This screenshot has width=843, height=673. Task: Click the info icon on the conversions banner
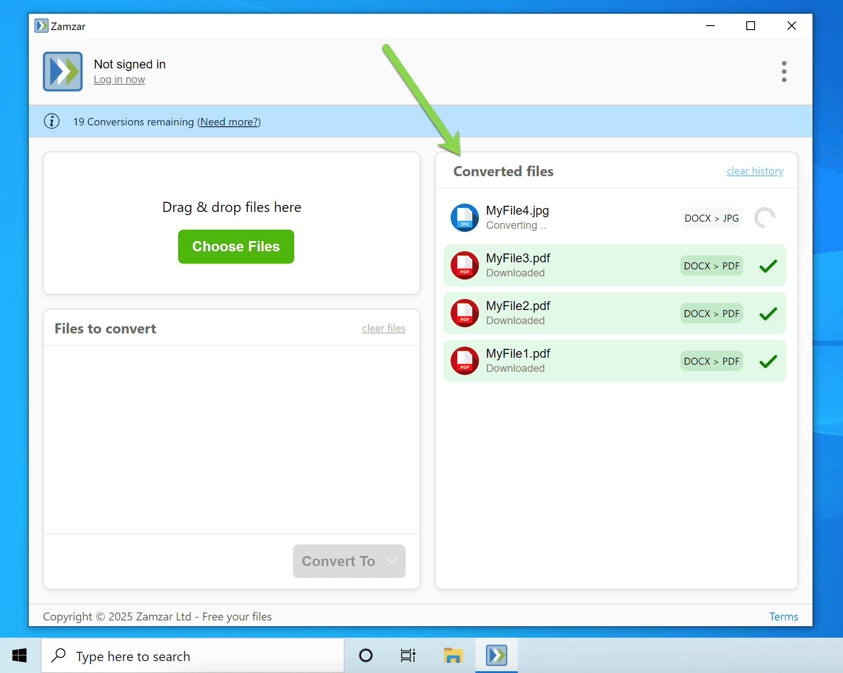[x=52, y=121]
